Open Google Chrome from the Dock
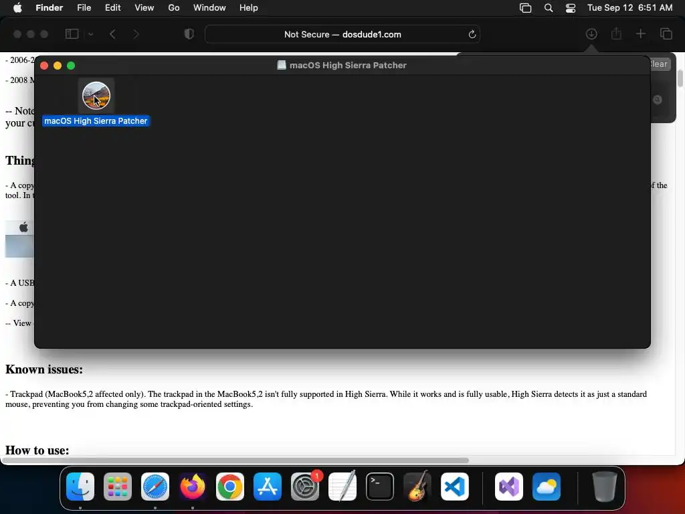685x514 pixels. point(230,487)
